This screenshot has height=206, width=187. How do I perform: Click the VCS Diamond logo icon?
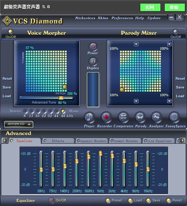click(7, 21)
